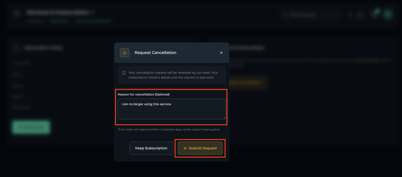
Task: Focus the reason for cancellation text area
Action: click(172, 109)
